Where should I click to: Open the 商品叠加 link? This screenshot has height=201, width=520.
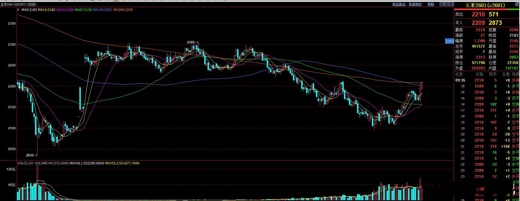399,4
